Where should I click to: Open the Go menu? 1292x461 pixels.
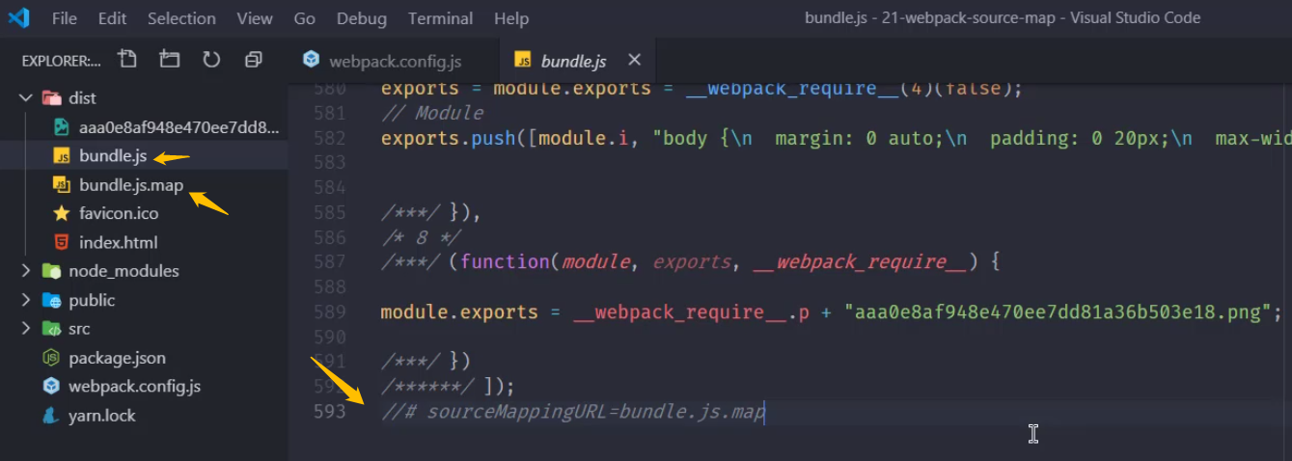(305, 18)
